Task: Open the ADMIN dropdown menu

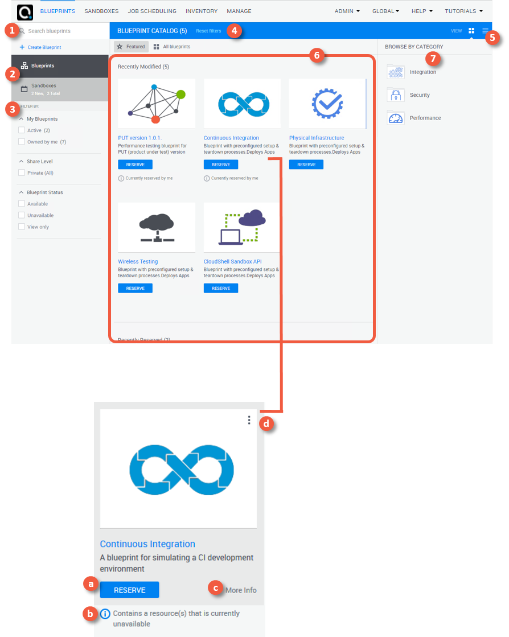Action: [347, 11]
